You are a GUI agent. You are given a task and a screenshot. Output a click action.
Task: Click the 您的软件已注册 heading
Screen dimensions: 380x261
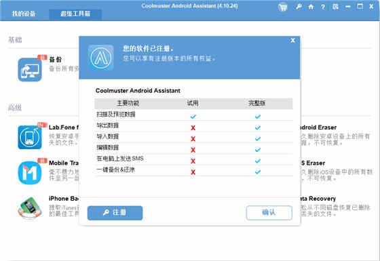[x=148, y=49]
